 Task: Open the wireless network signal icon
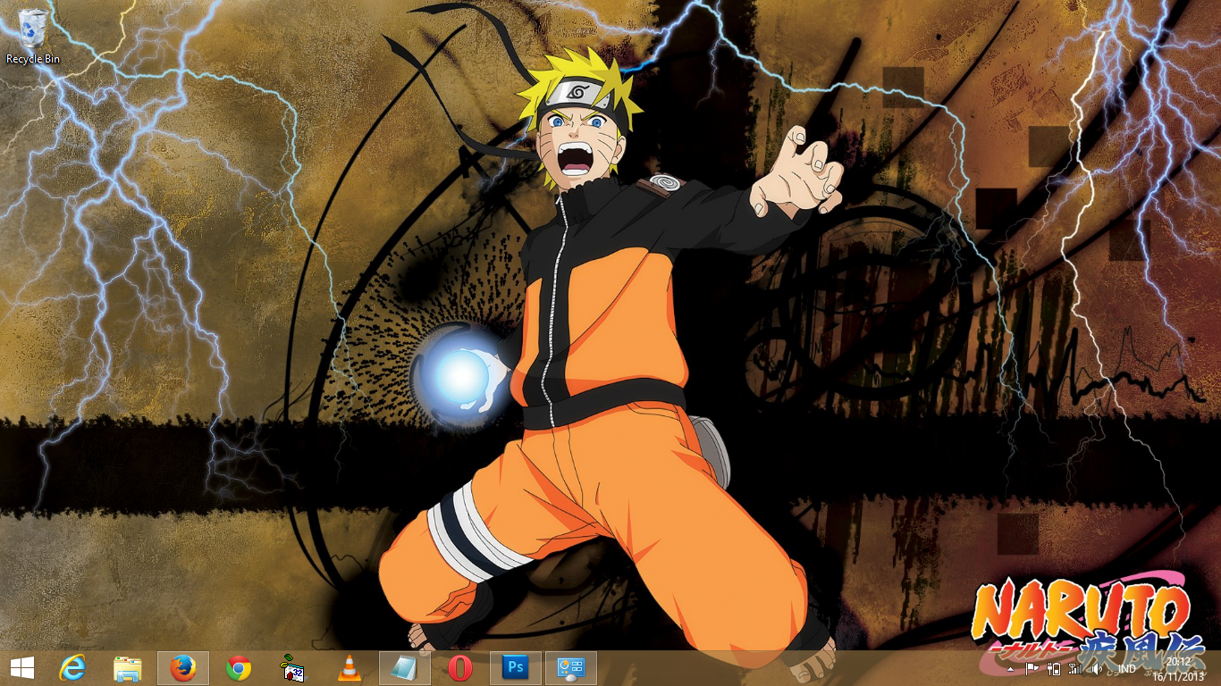pos(1075,668)
